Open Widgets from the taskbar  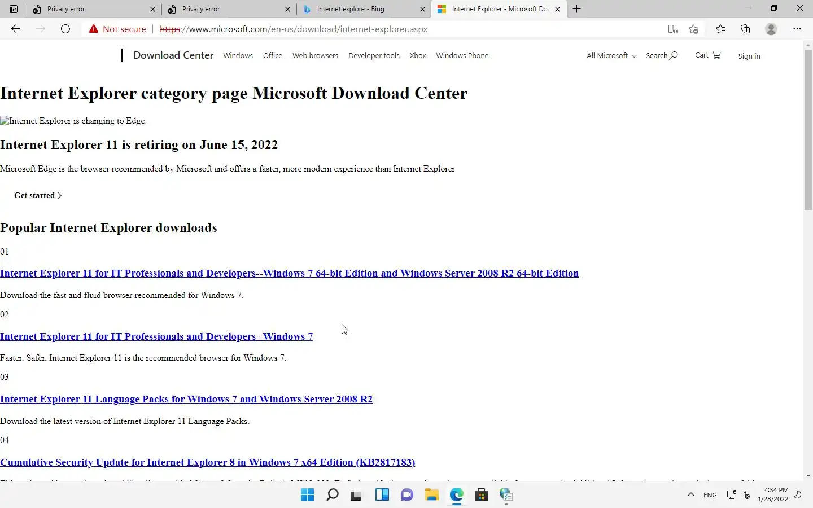(382, 495)
